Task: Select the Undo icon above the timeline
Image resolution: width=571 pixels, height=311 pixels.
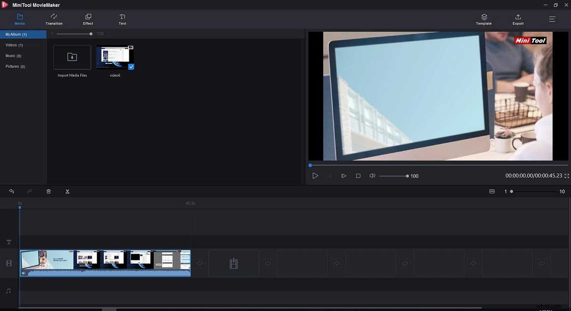Action: pos(11,191)
